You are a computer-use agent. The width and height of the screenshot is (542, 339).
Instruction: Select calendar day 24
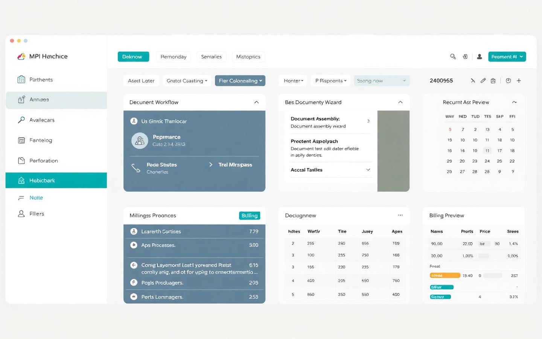coord(487,161)
